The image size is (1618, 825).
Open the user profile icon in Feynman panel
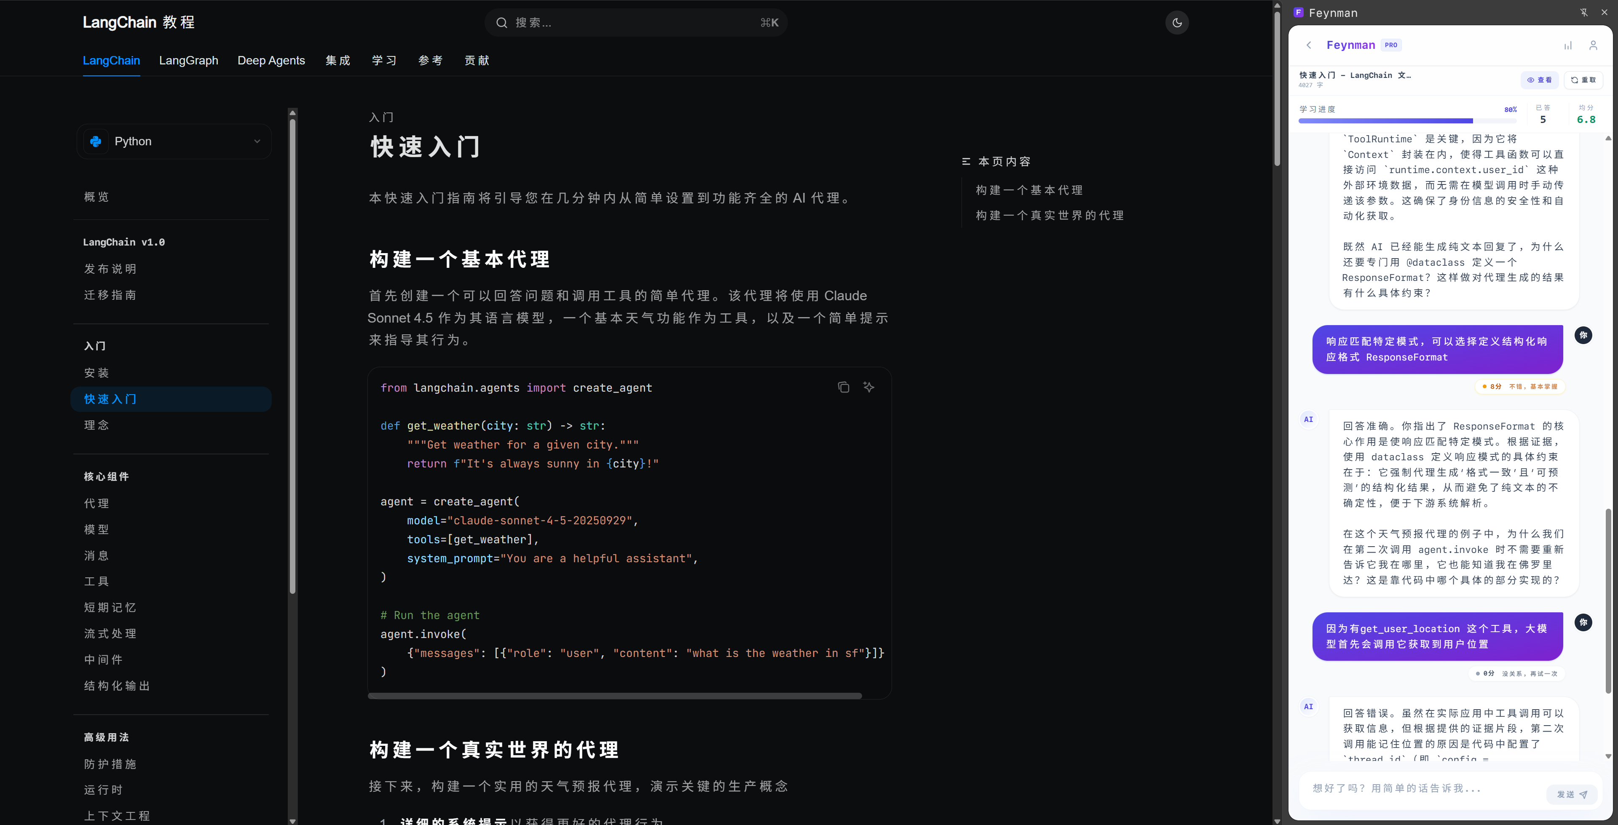point(1593,45)
